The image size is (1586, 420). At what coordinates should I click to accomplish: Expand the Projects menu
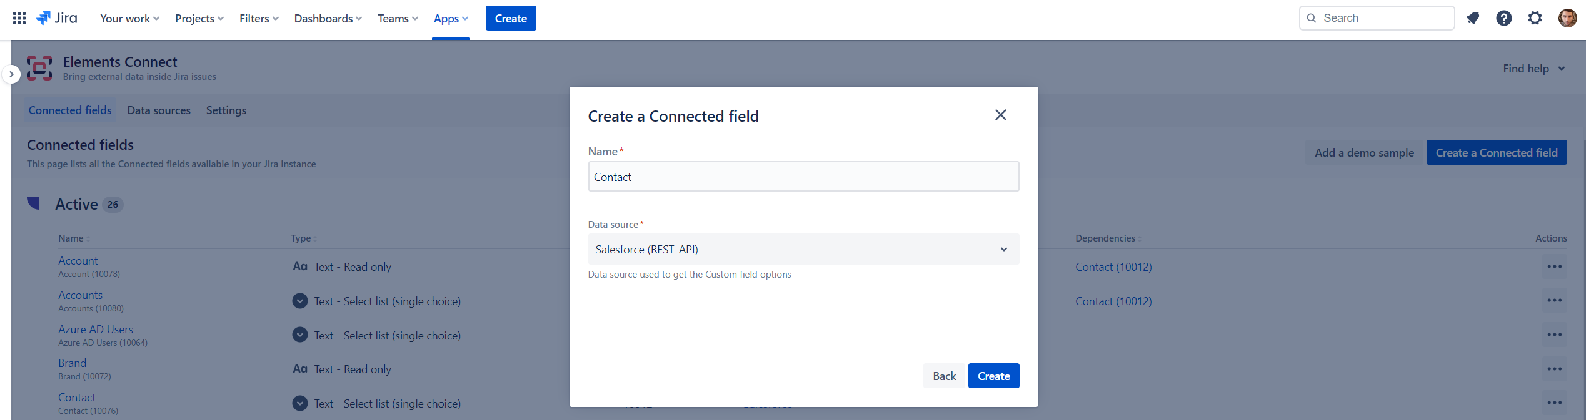click(199, 18)
